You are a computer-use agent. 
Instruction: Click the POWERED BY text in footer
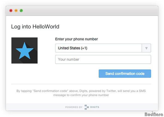[x=74, y=107]
